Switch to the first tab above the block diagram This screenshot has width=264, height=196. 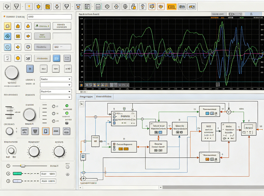tap(86, 97)
